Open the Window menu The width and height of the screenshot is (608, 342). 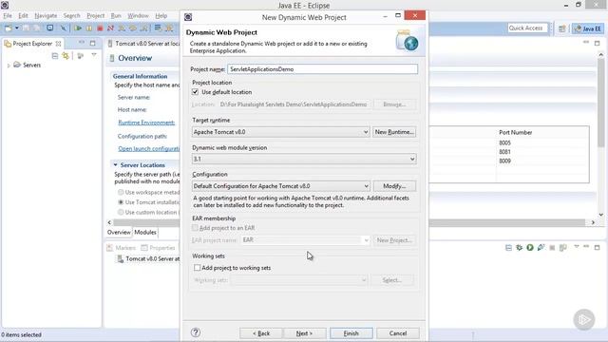[x=138, y=15]
